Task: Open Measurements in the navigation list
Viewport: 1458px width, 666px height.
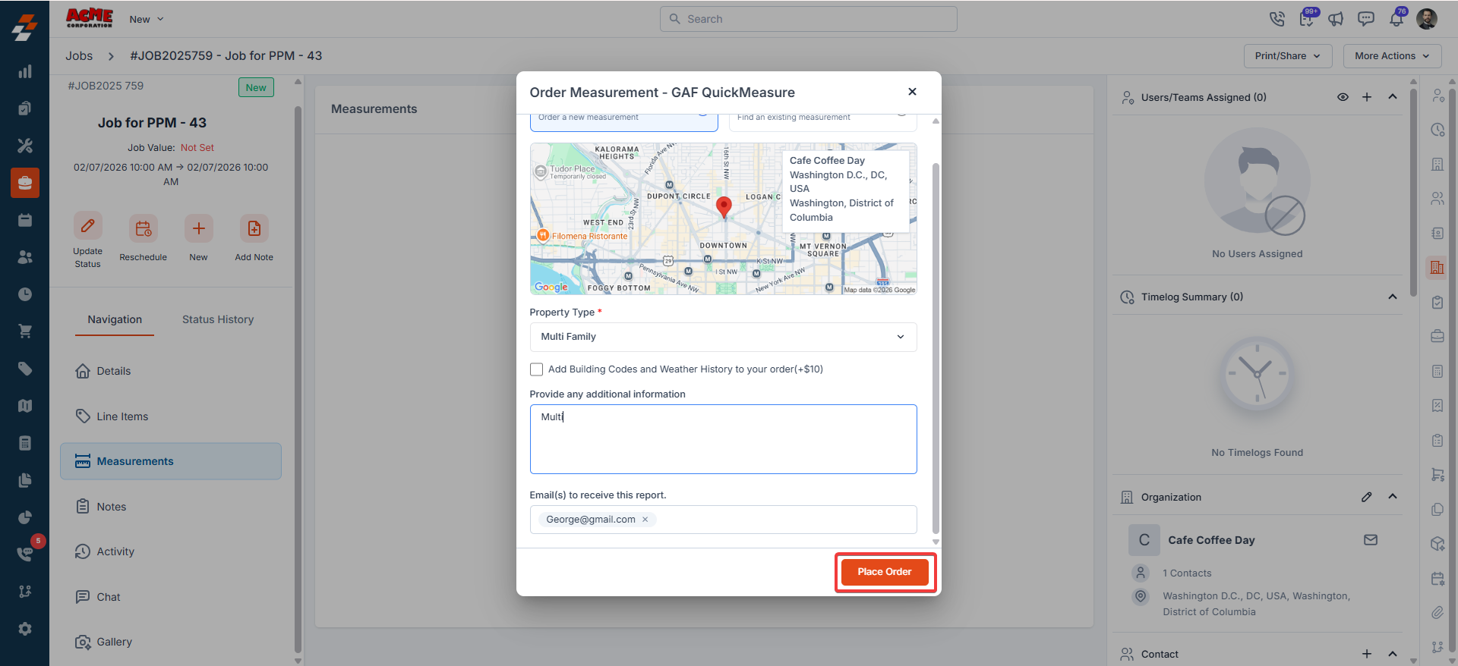Action: click(171, 461)
